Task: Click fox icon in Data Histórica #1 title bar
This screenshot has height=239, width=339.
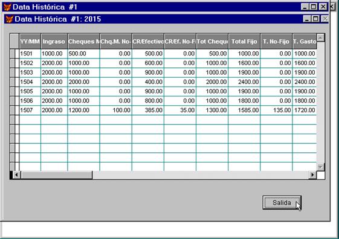Action: click(7, 7)
